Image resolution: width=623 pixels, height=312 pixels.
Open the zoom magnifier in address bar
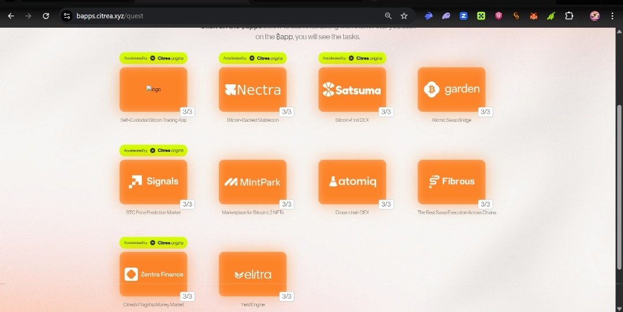(x=388, y=16)
